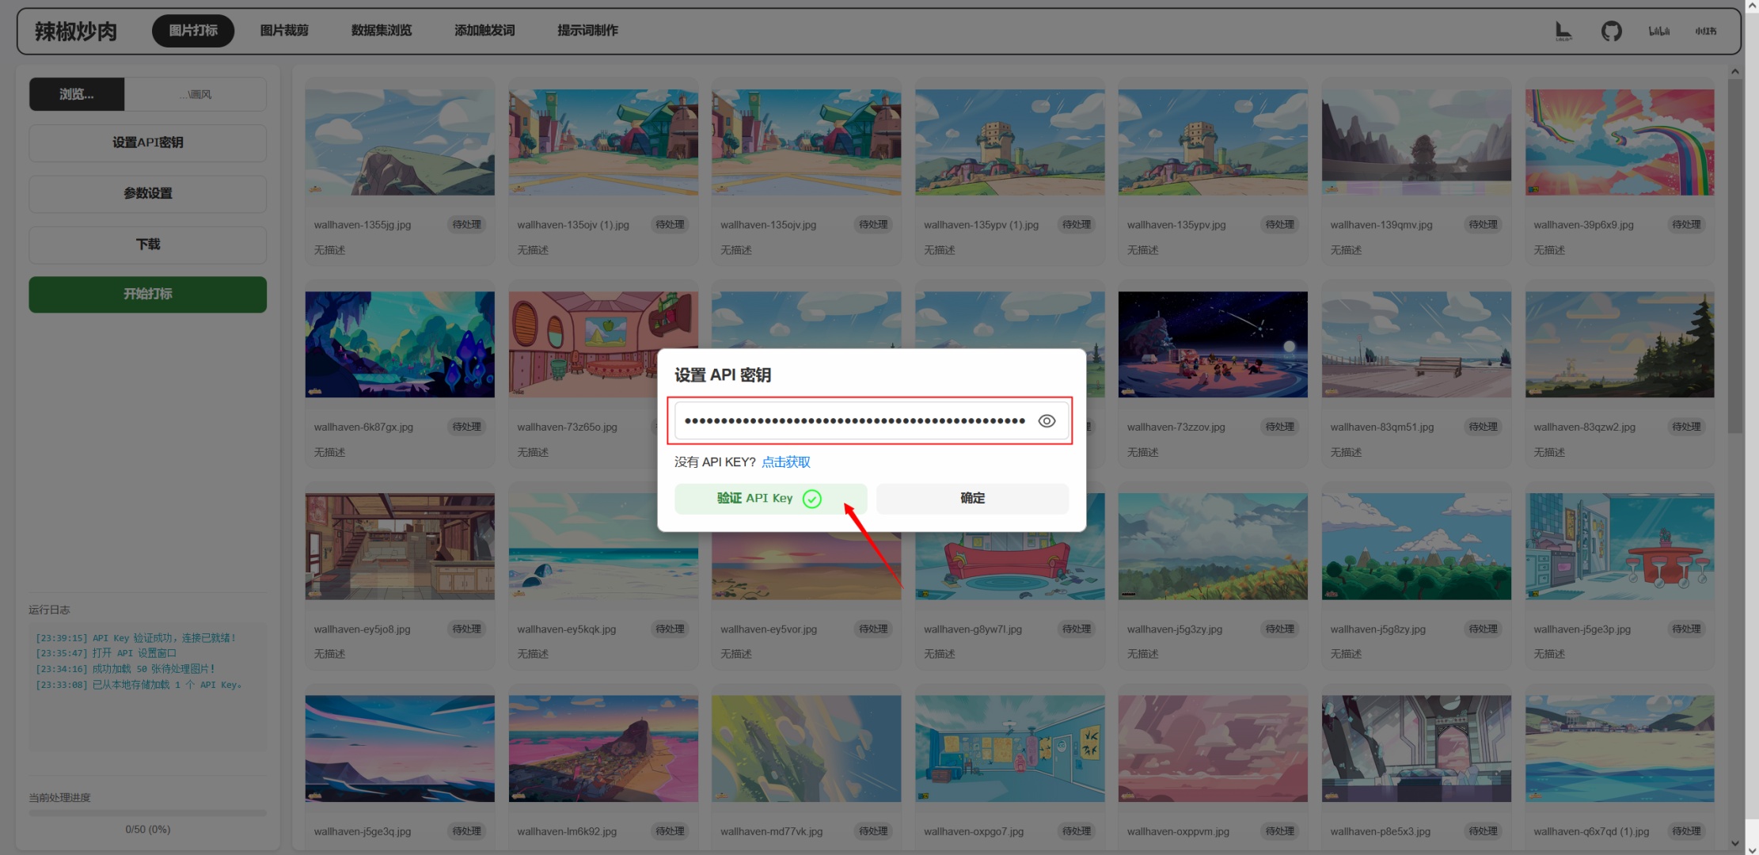The width and height of the screenshot is (1759, 855).
Task: Open the 小红书 icon link
Action: [1705, 31]
